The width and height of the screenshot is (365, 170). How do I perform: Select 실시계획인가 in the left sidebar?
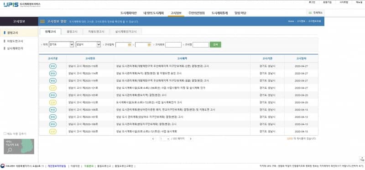tap(15, 48)
